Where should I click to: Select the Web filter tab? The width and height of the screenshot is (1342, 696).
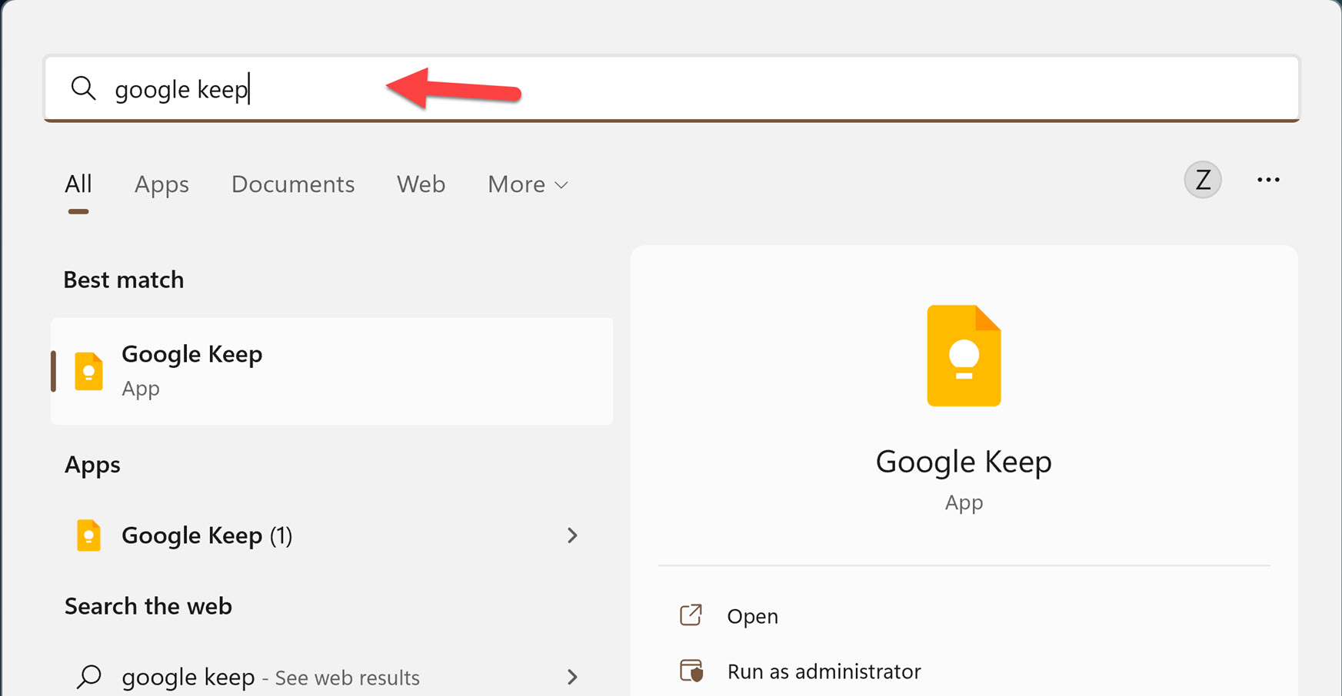[x=421, y=184]
